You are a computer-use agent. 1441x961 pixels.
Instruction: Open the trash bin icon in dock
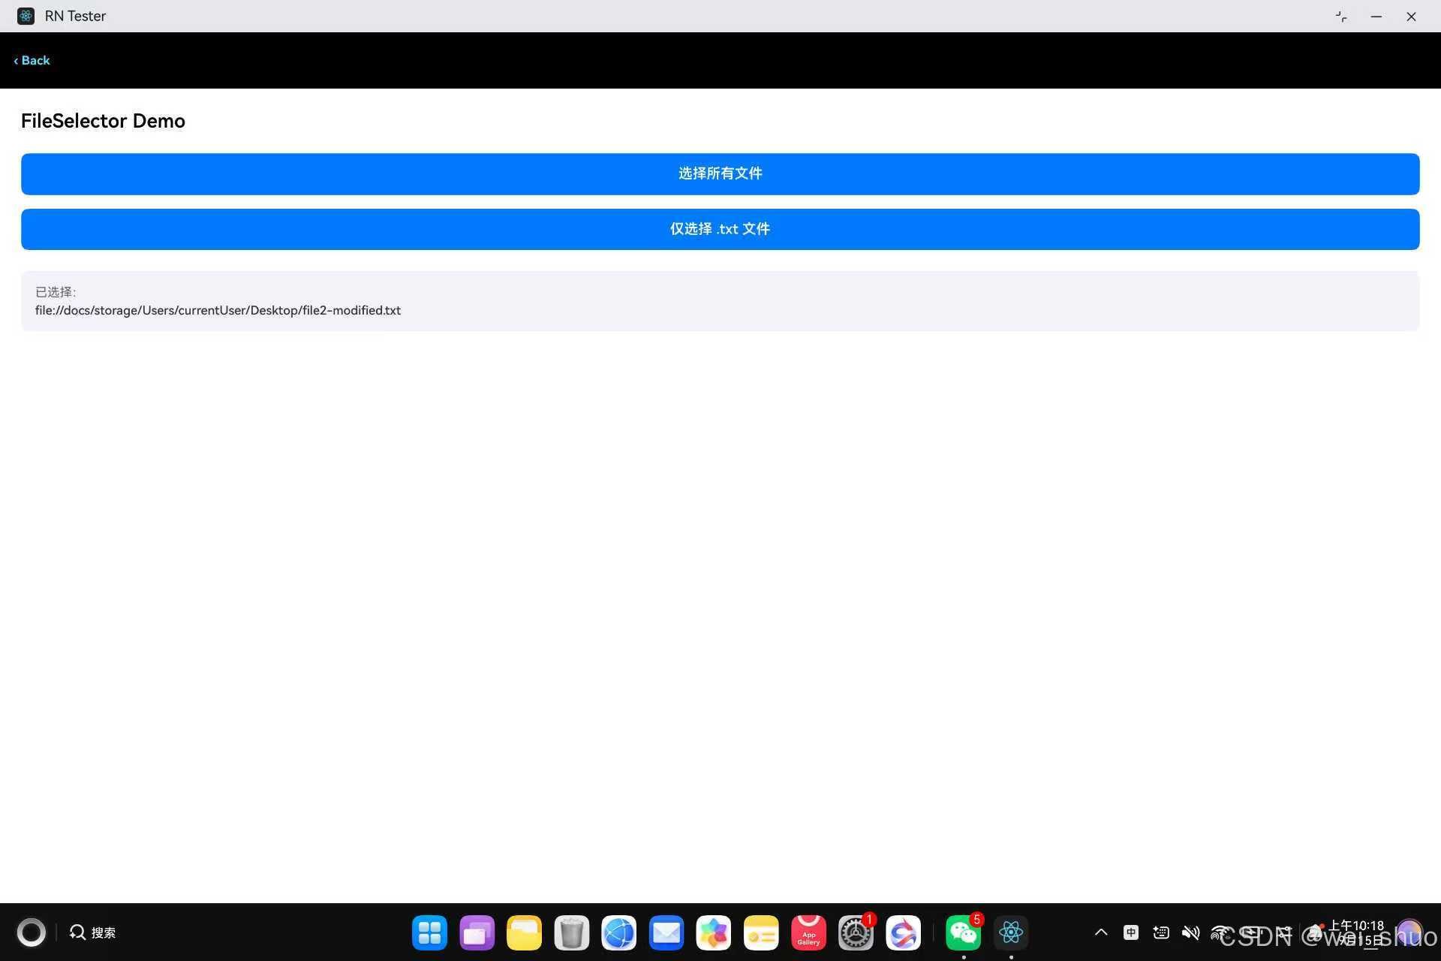click(571, 933)
